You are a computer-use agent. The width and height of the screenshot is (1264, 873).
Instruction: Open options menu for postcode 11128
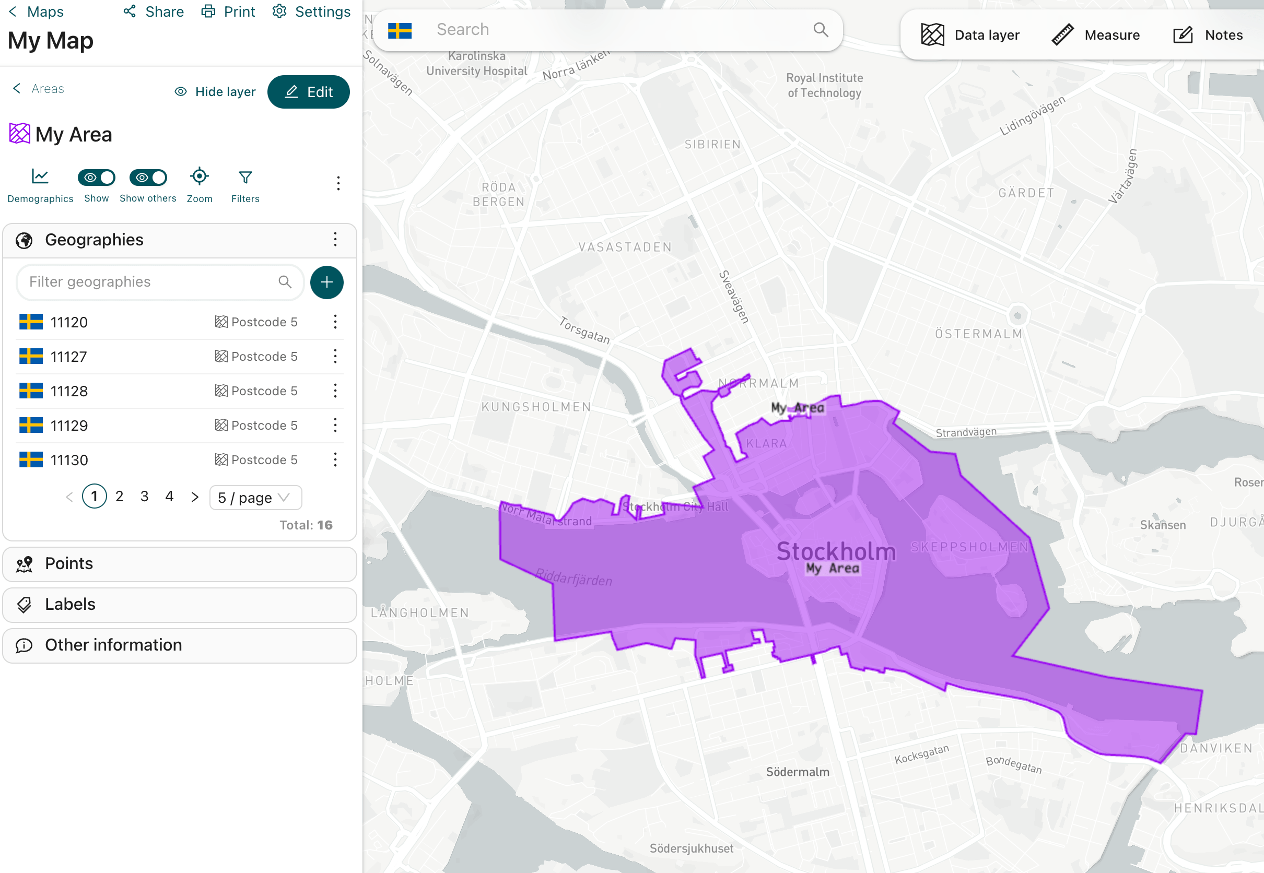coord(335,391)
